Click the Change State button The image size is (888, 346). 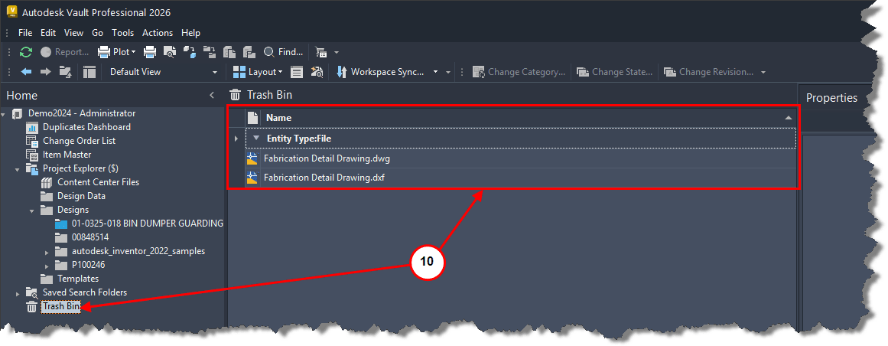coord(614,72)
